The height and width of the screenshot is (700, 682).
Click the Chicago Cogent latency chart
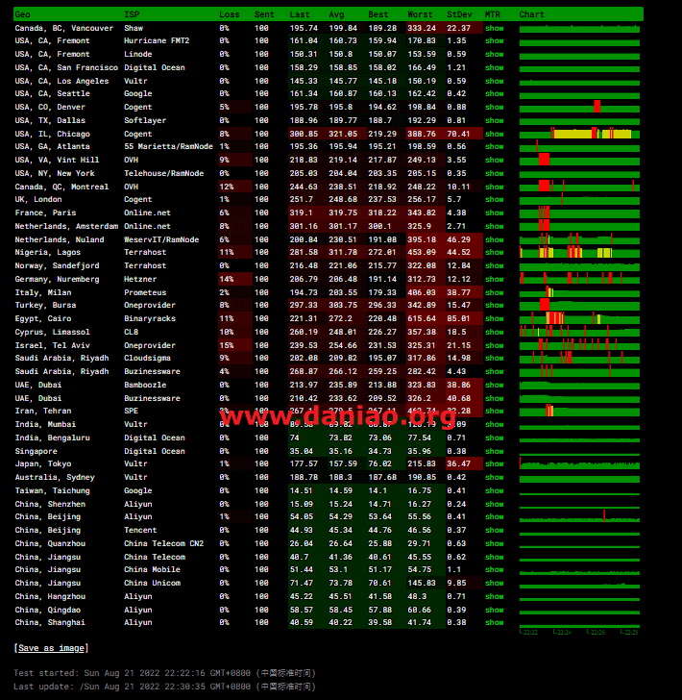pos(579,134)
